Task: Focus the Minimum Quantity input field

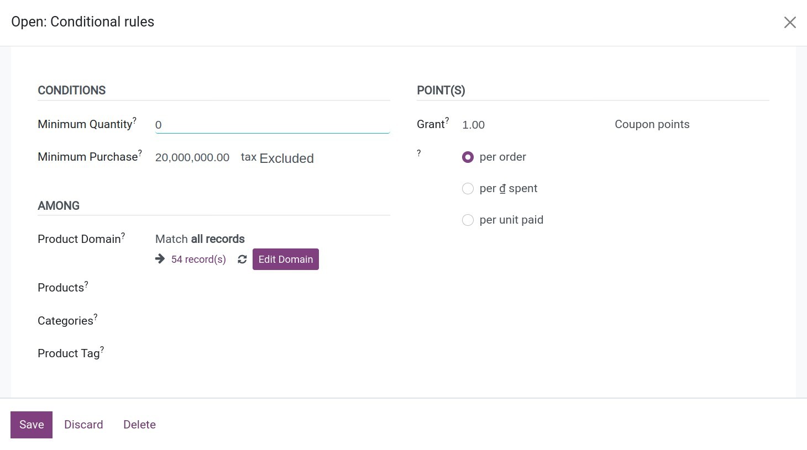Action: (x=272, y=125)
